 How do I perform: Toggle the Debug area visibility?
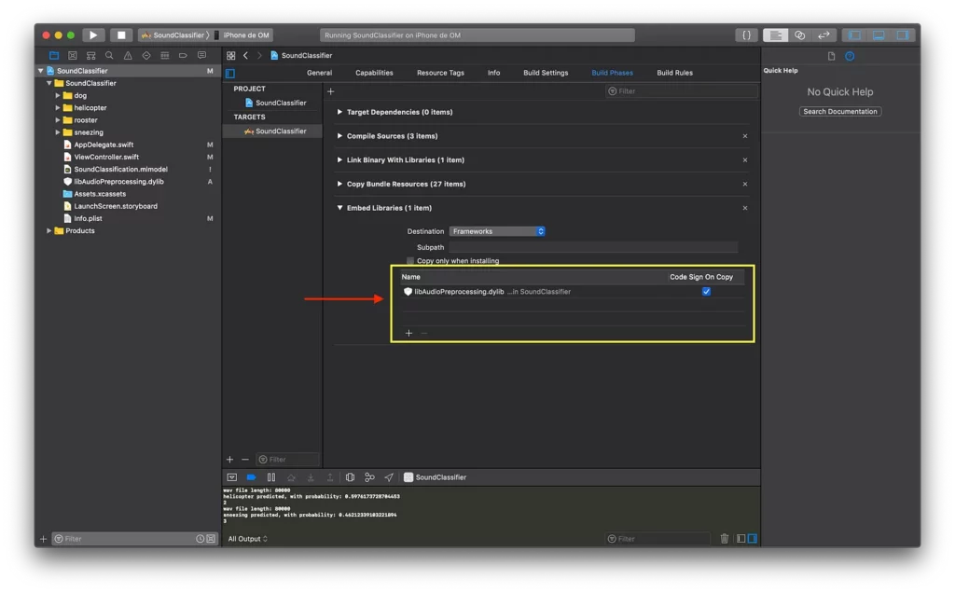[x=879, y=35]
